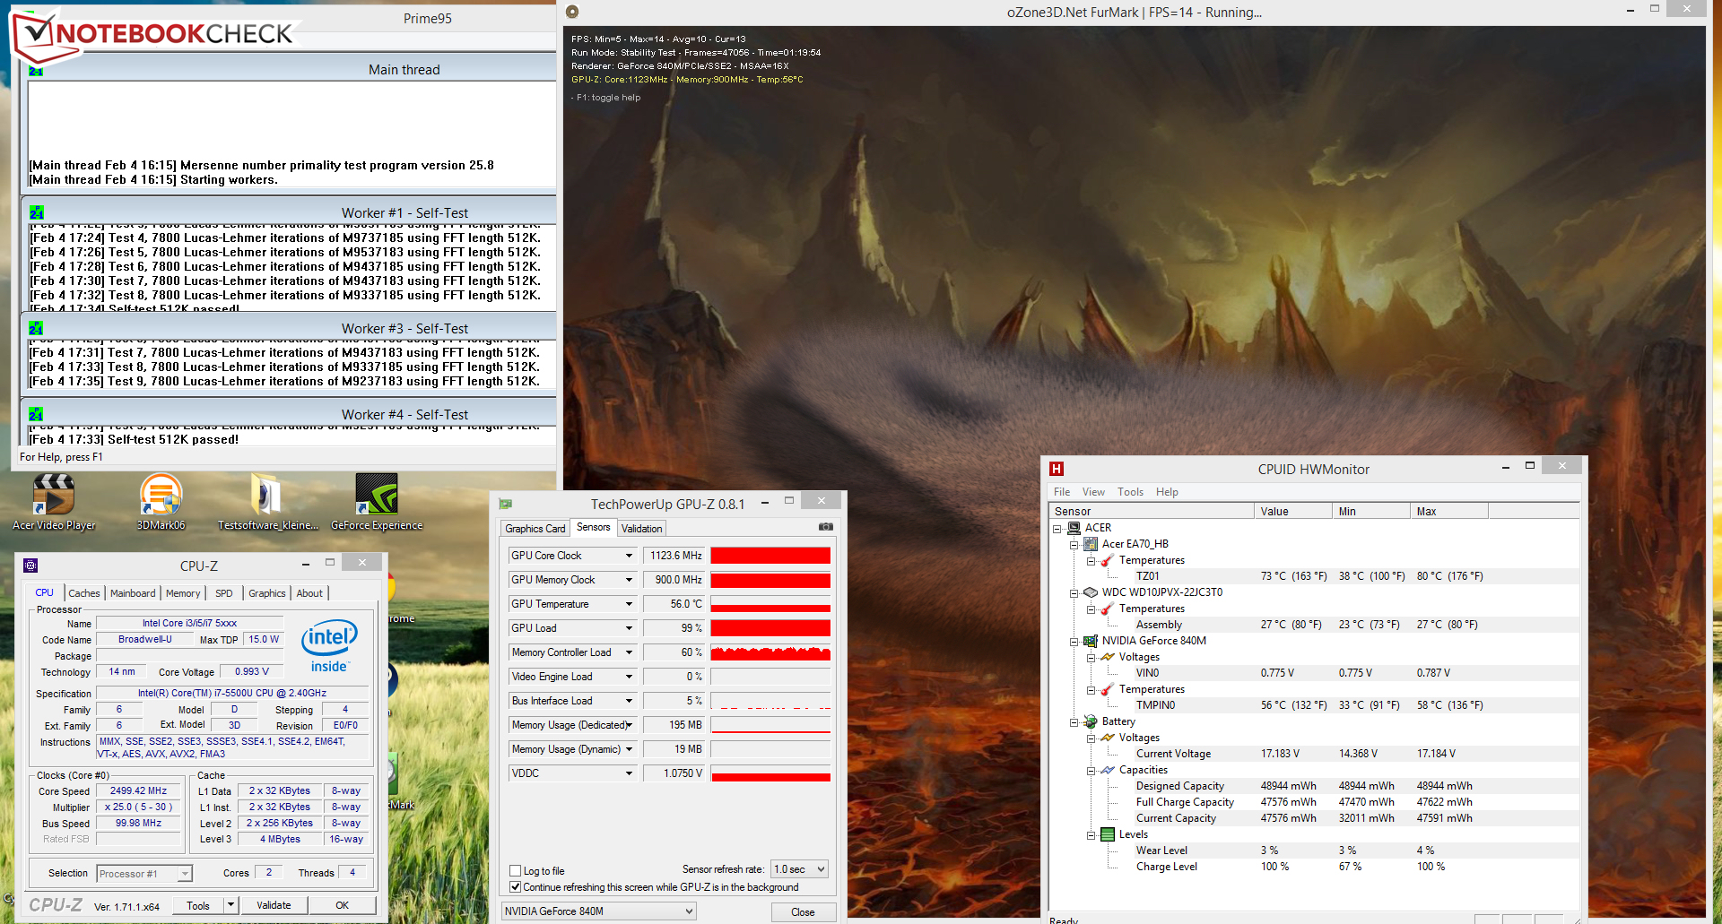Uncheck Continue refreshing while GPU-Z in background

(x=516, y=886)
